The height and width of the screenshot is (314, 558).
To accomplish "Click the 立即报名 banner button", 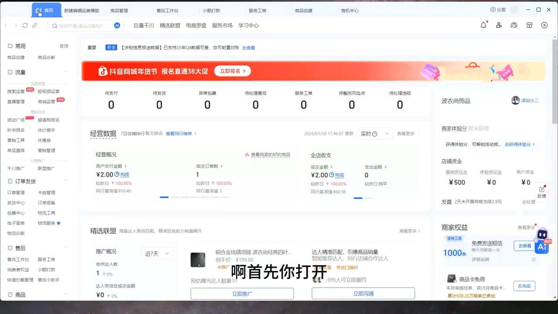I will point(232,71).
